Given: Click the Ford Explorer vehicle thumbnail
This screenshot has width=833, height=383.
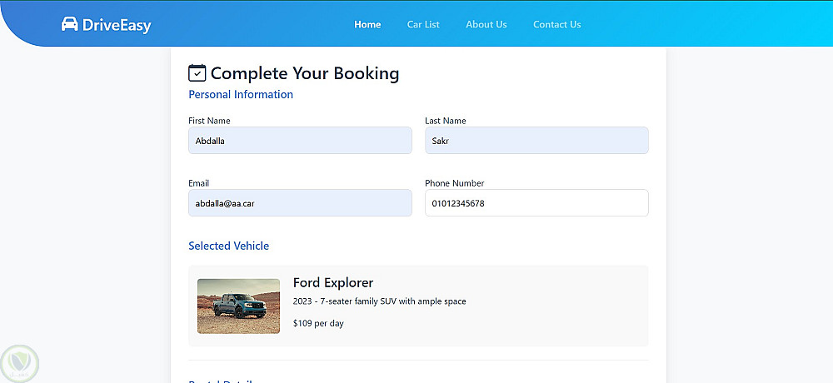Looking at the screenshot, I should click(x=238, y=306).
